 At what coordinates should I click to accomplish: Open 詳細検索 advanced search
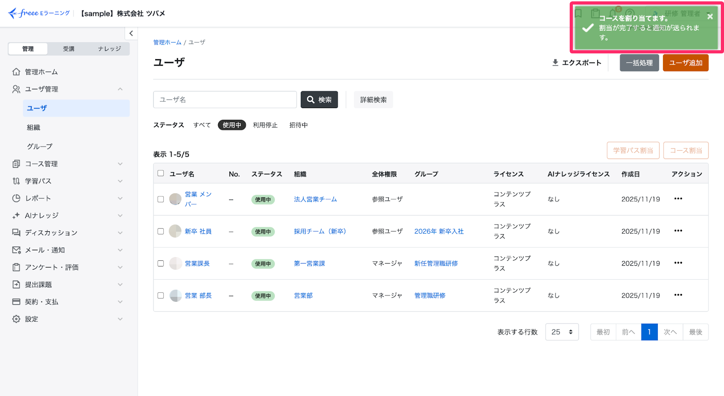pos(373,100)
